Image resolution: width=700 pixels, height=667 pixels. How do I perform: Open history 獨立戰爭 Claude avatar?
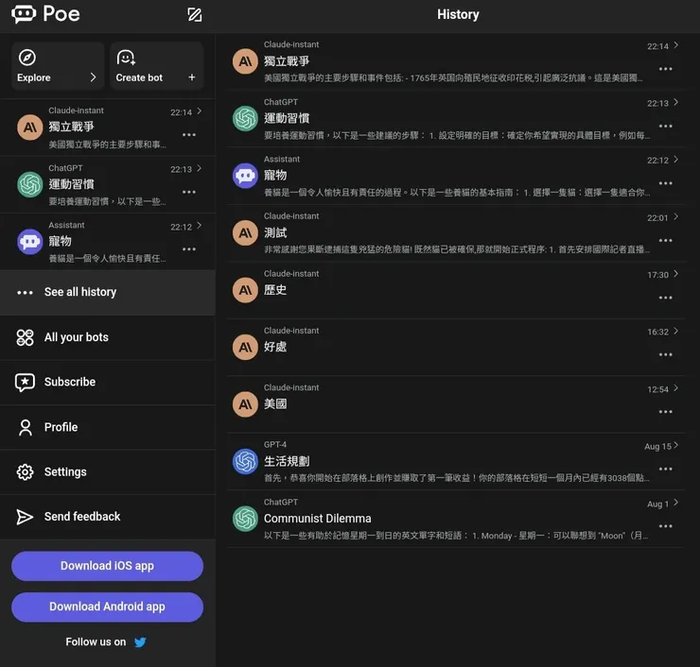coord(246,61)
